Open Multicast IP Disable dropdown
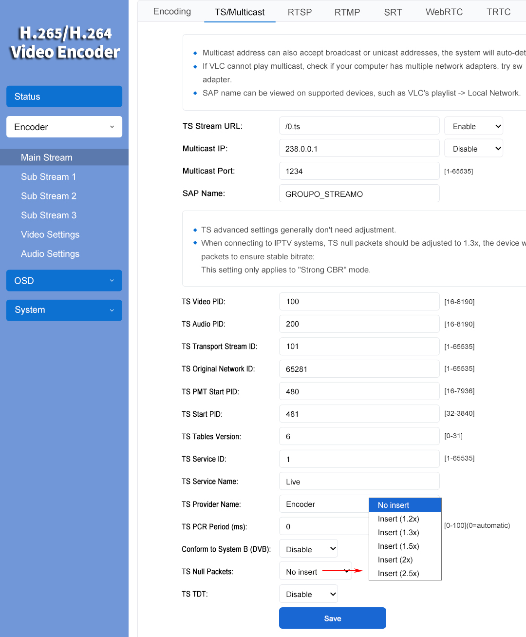Viewport: 526px width, 637px height. 473,149
